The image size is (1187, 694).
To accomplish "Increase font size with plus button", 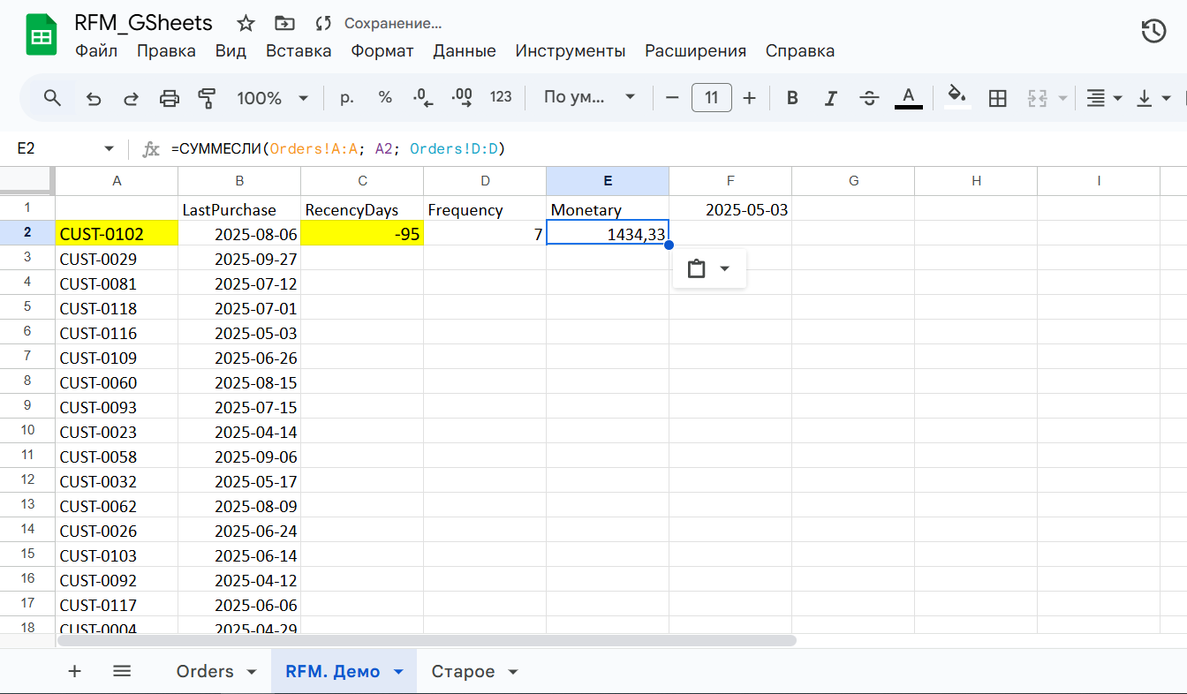I will [x=749, y=98].
